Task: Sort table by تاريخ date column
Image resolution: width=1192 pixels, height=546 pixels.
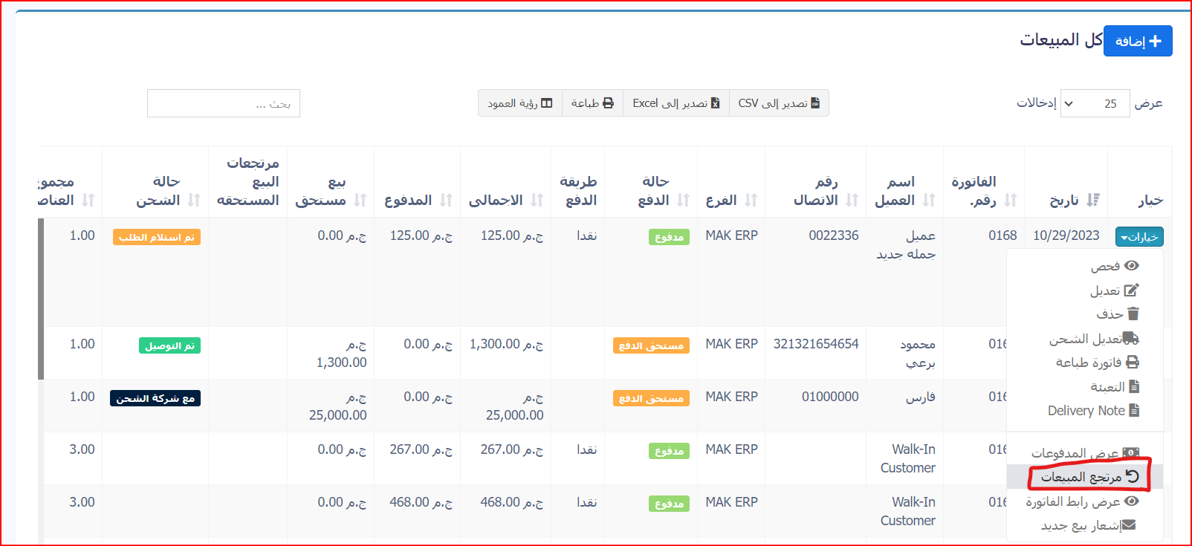Action: click(x=1073, y=200)
